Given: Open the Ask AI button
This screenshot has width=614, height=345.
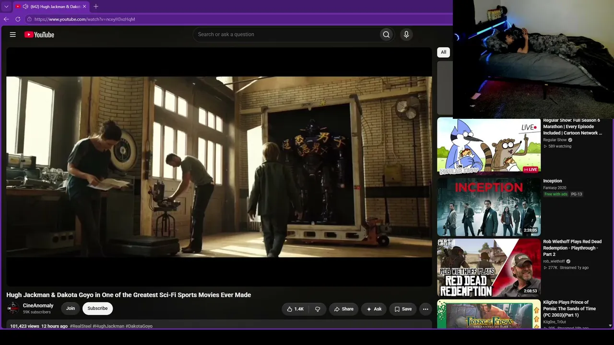Looking at the screenshot, I should tap(374, 309).
